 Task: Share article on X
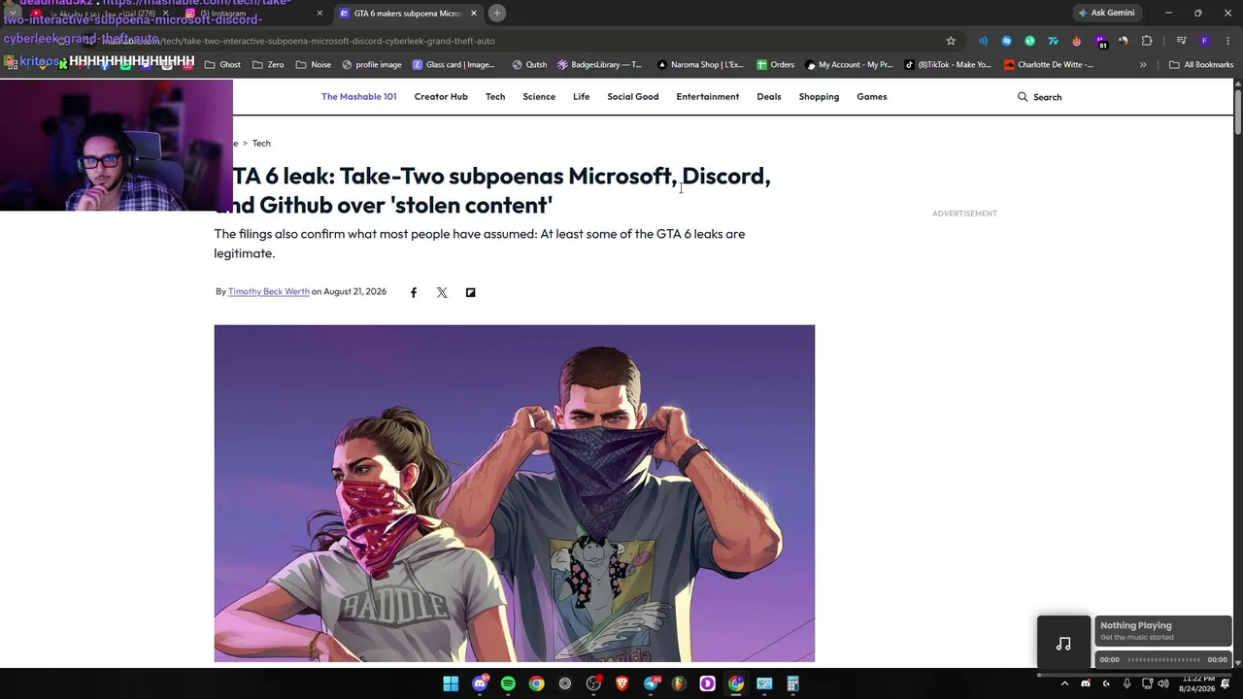click(x=442, y=292)
